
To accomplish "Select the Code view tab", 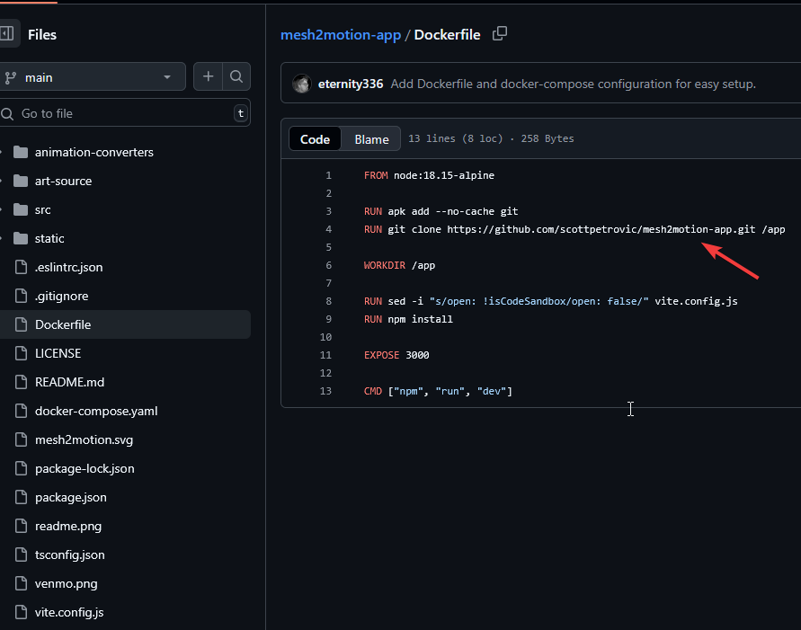I will 315,139.
